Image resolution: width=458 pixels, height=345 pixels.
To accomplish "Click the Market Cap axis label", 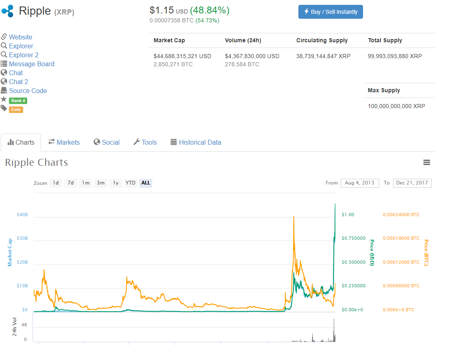I will coord(10,252).
